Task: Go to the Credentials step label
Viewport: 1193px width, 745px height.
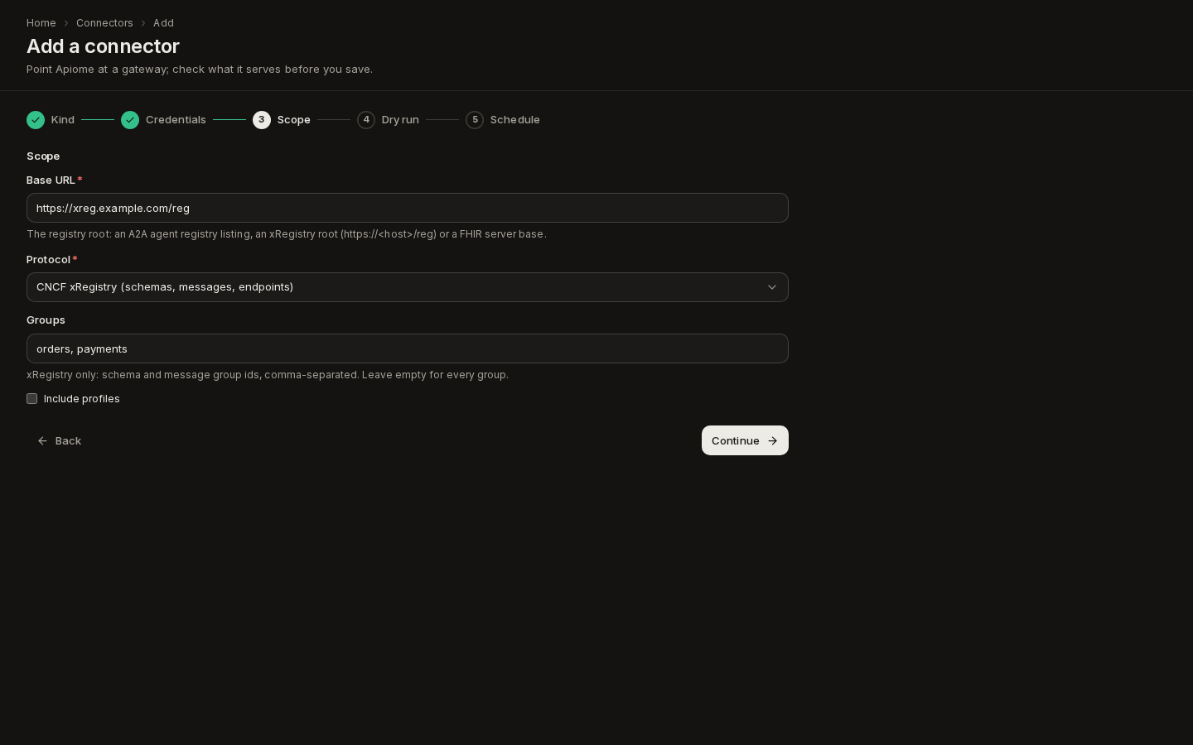Action: [176, 120]
